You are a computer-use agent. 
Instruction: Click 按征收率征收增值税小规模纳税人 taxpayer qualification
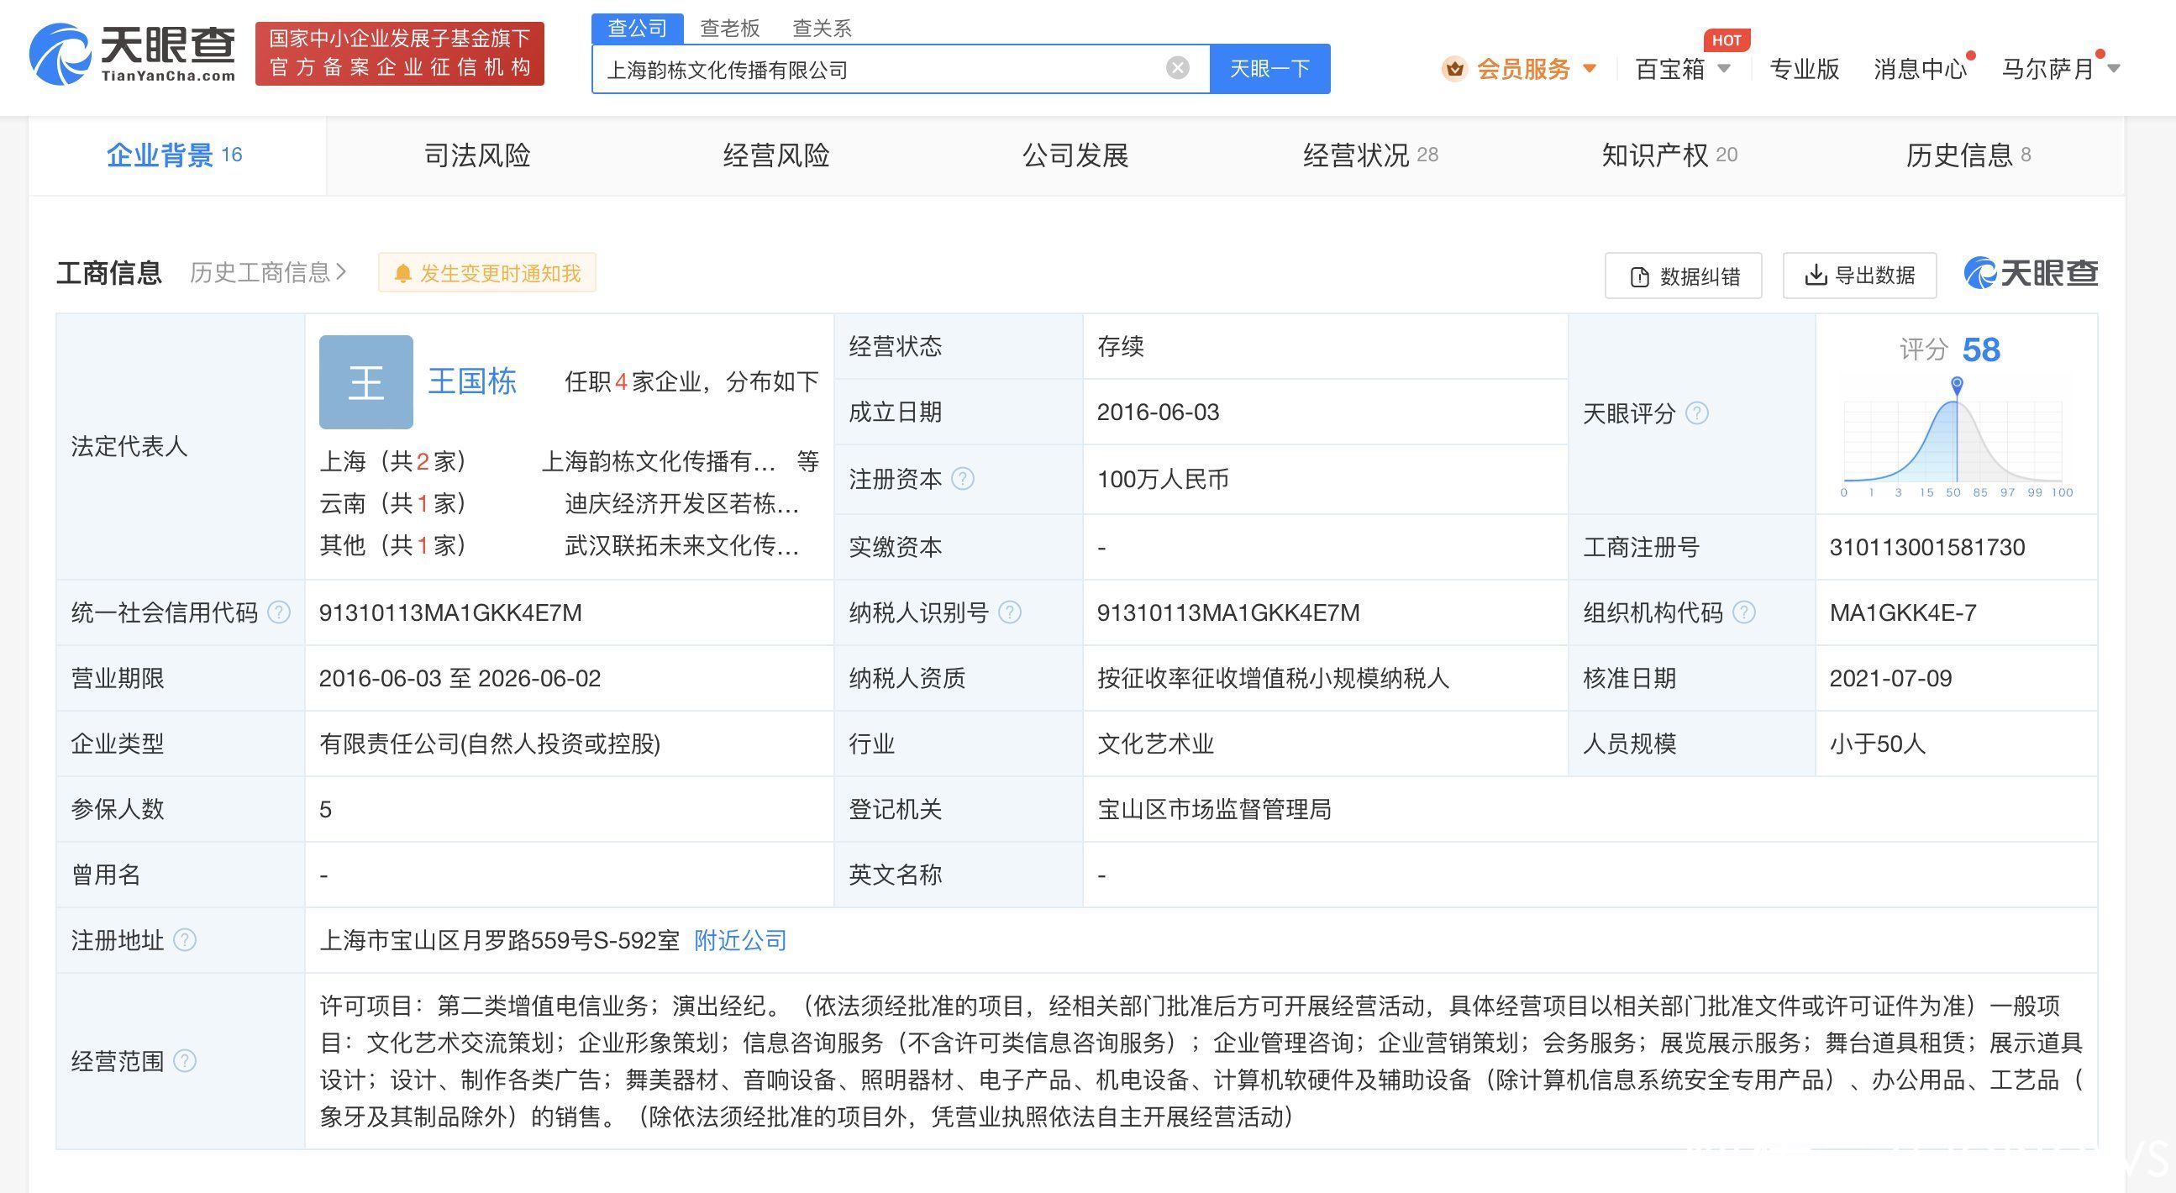1273,678
